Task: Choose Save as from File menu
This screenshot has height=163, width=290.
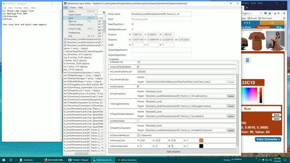Action: (x=80, y=21)
